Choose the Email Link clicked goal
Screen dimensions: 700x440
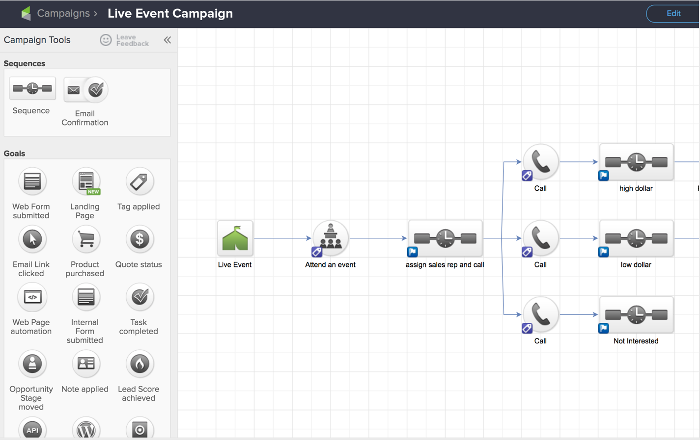pyautogui.click(x=32, y=239)
